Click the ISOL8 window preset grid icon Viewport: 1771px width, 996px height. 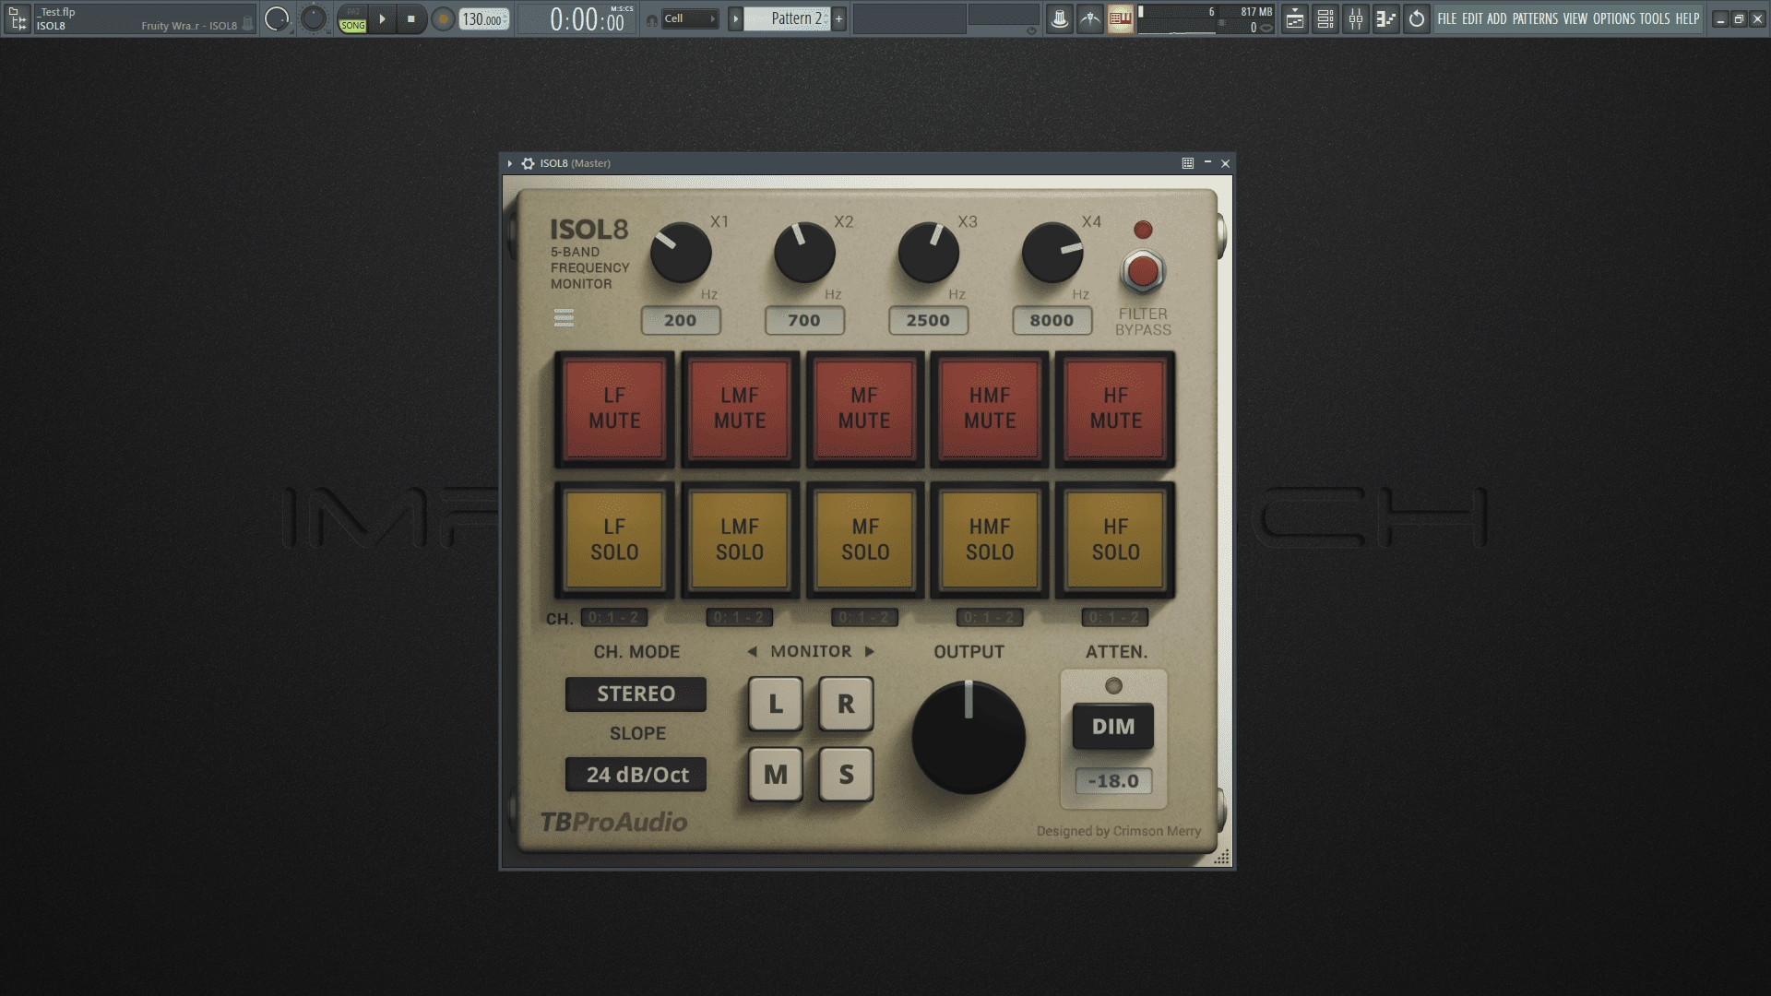(x=1188, y=163)
